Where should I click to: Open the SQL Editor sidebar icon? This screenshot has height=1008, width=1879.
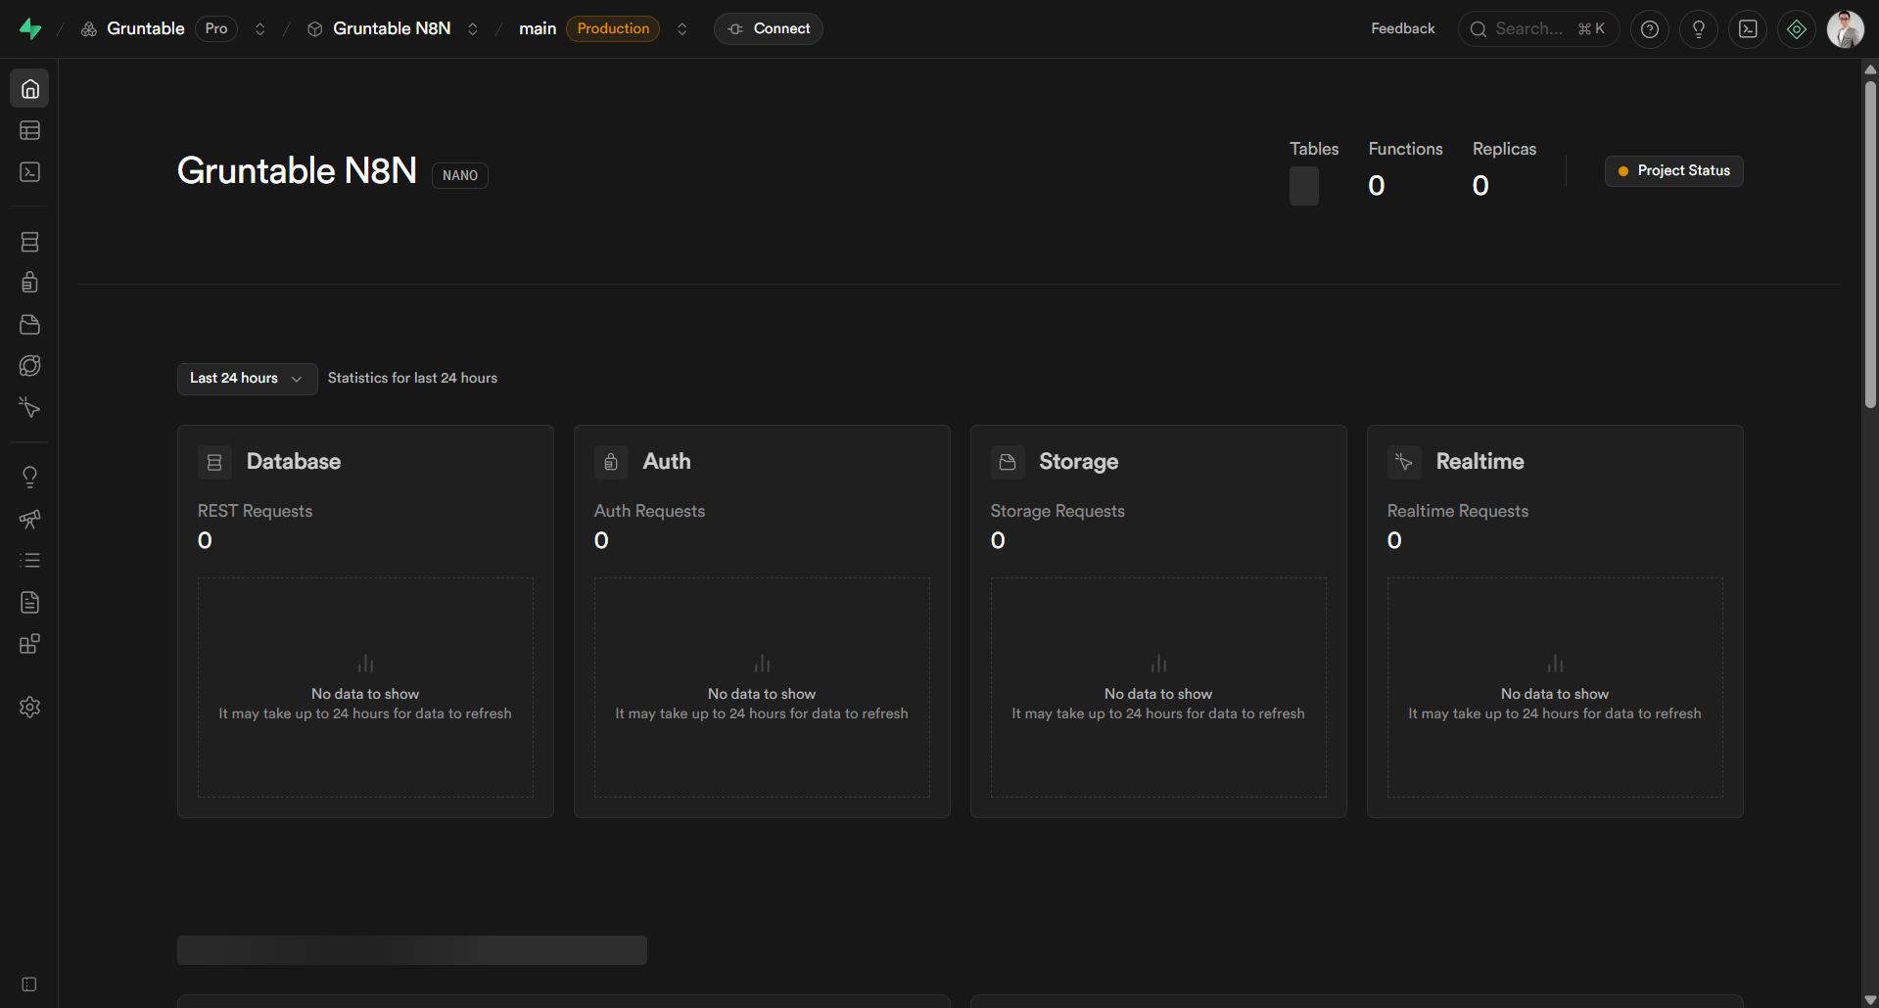tap(29, 172)
